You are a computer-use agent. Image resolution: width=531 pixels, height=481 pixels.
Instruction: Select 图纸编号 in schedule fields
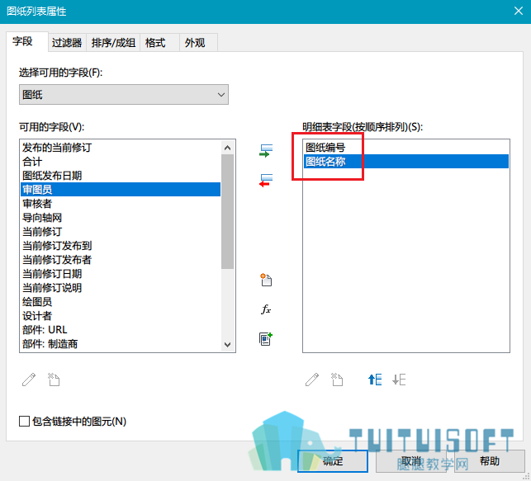tap(406, 148)
